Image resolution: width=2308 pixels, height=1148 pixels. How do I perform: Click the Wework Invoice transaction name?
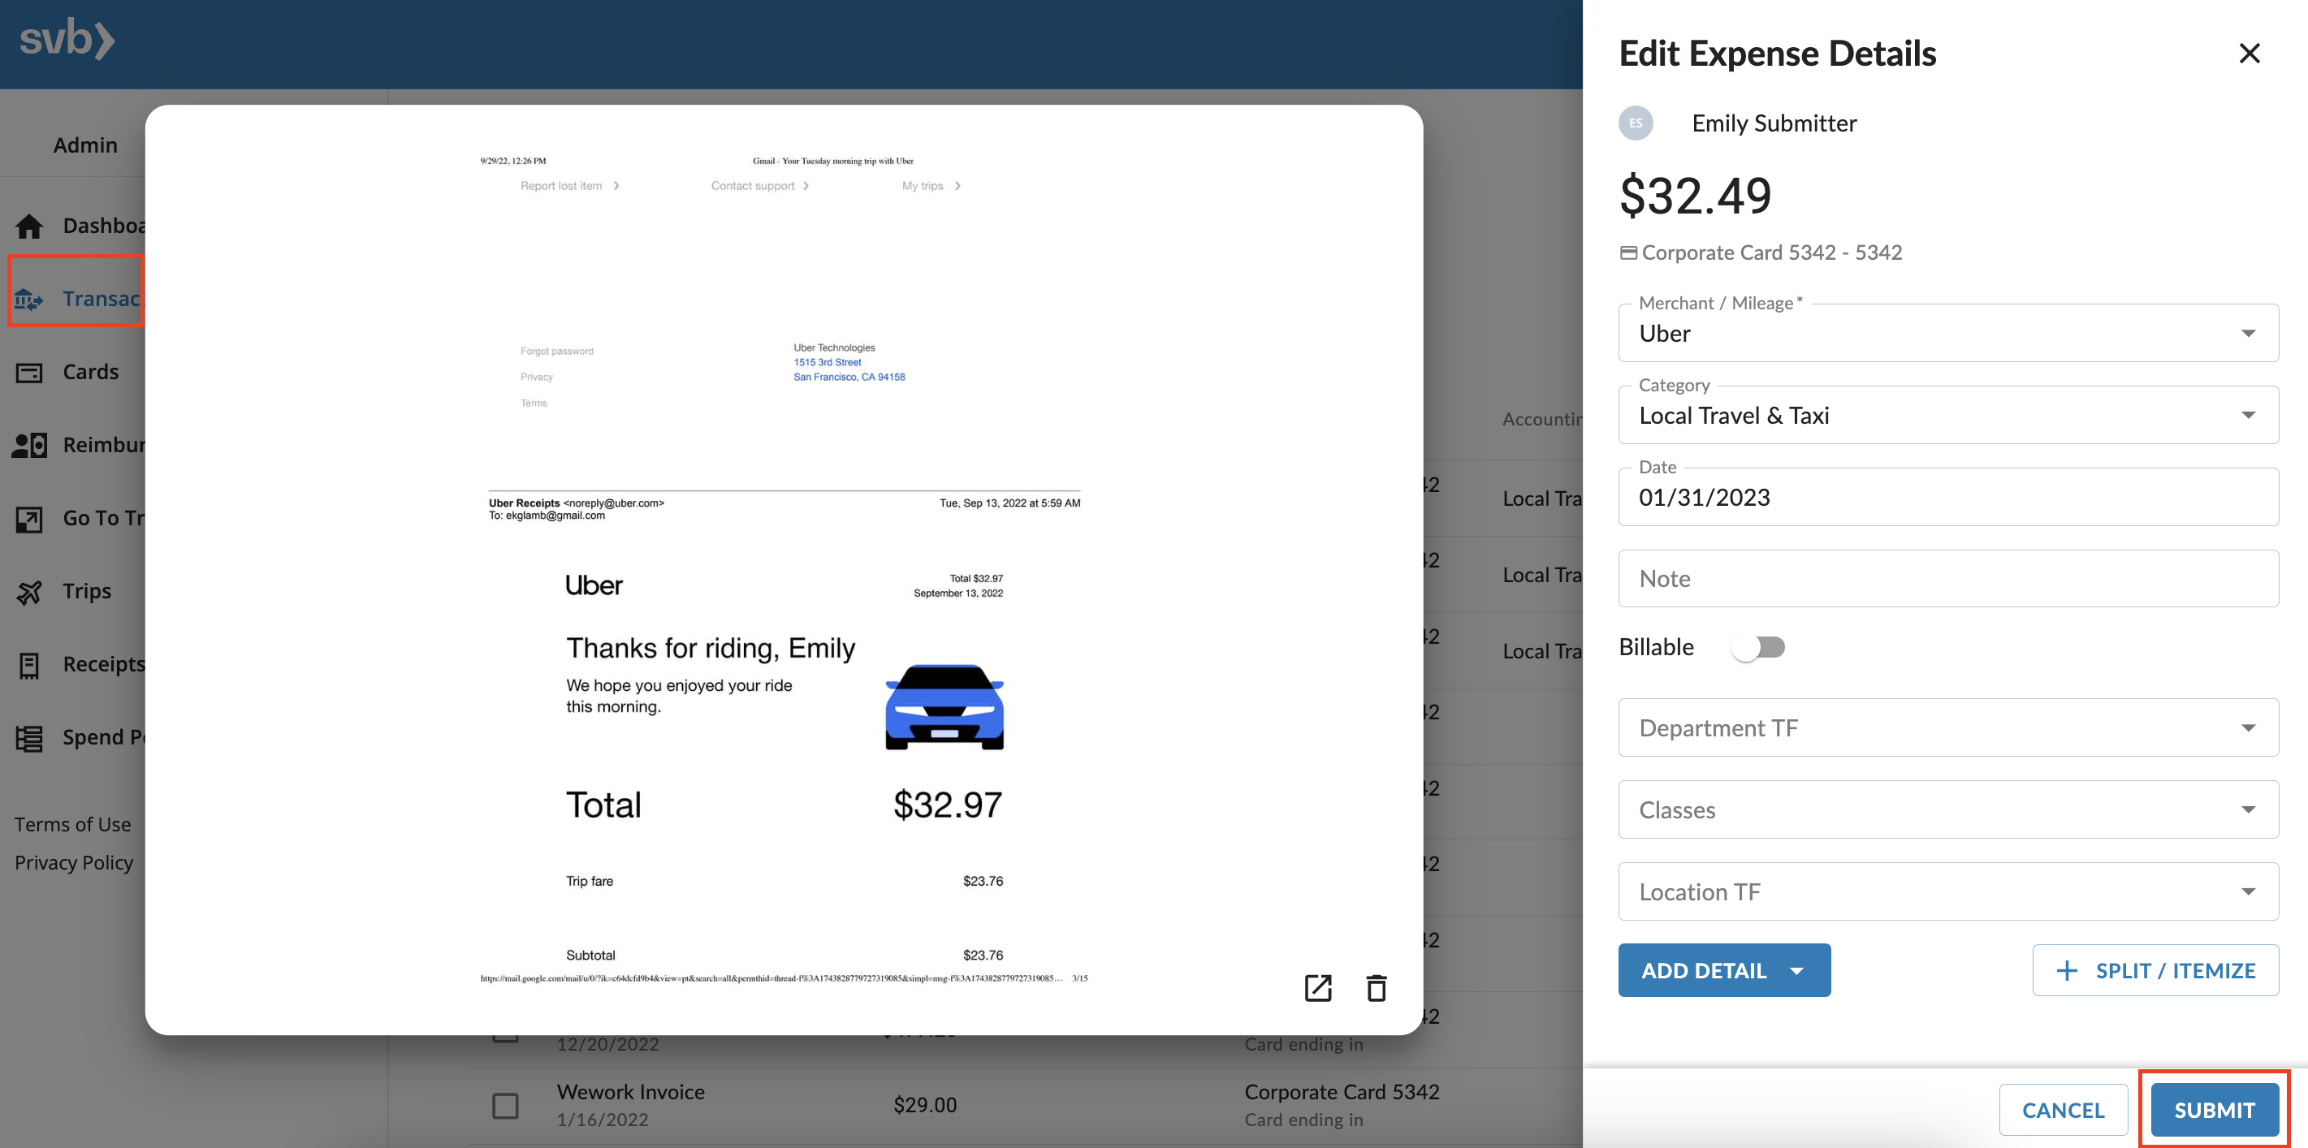click(x=630, y=1093)
